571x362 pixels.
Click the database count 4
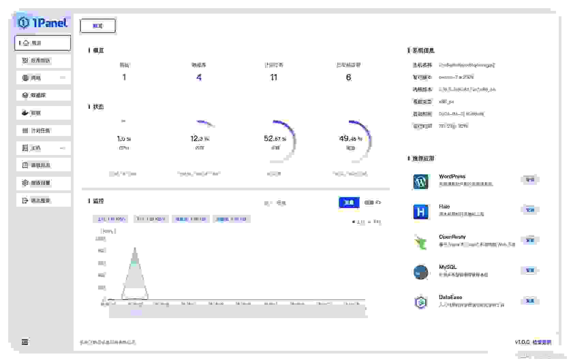tap(199, 77)
